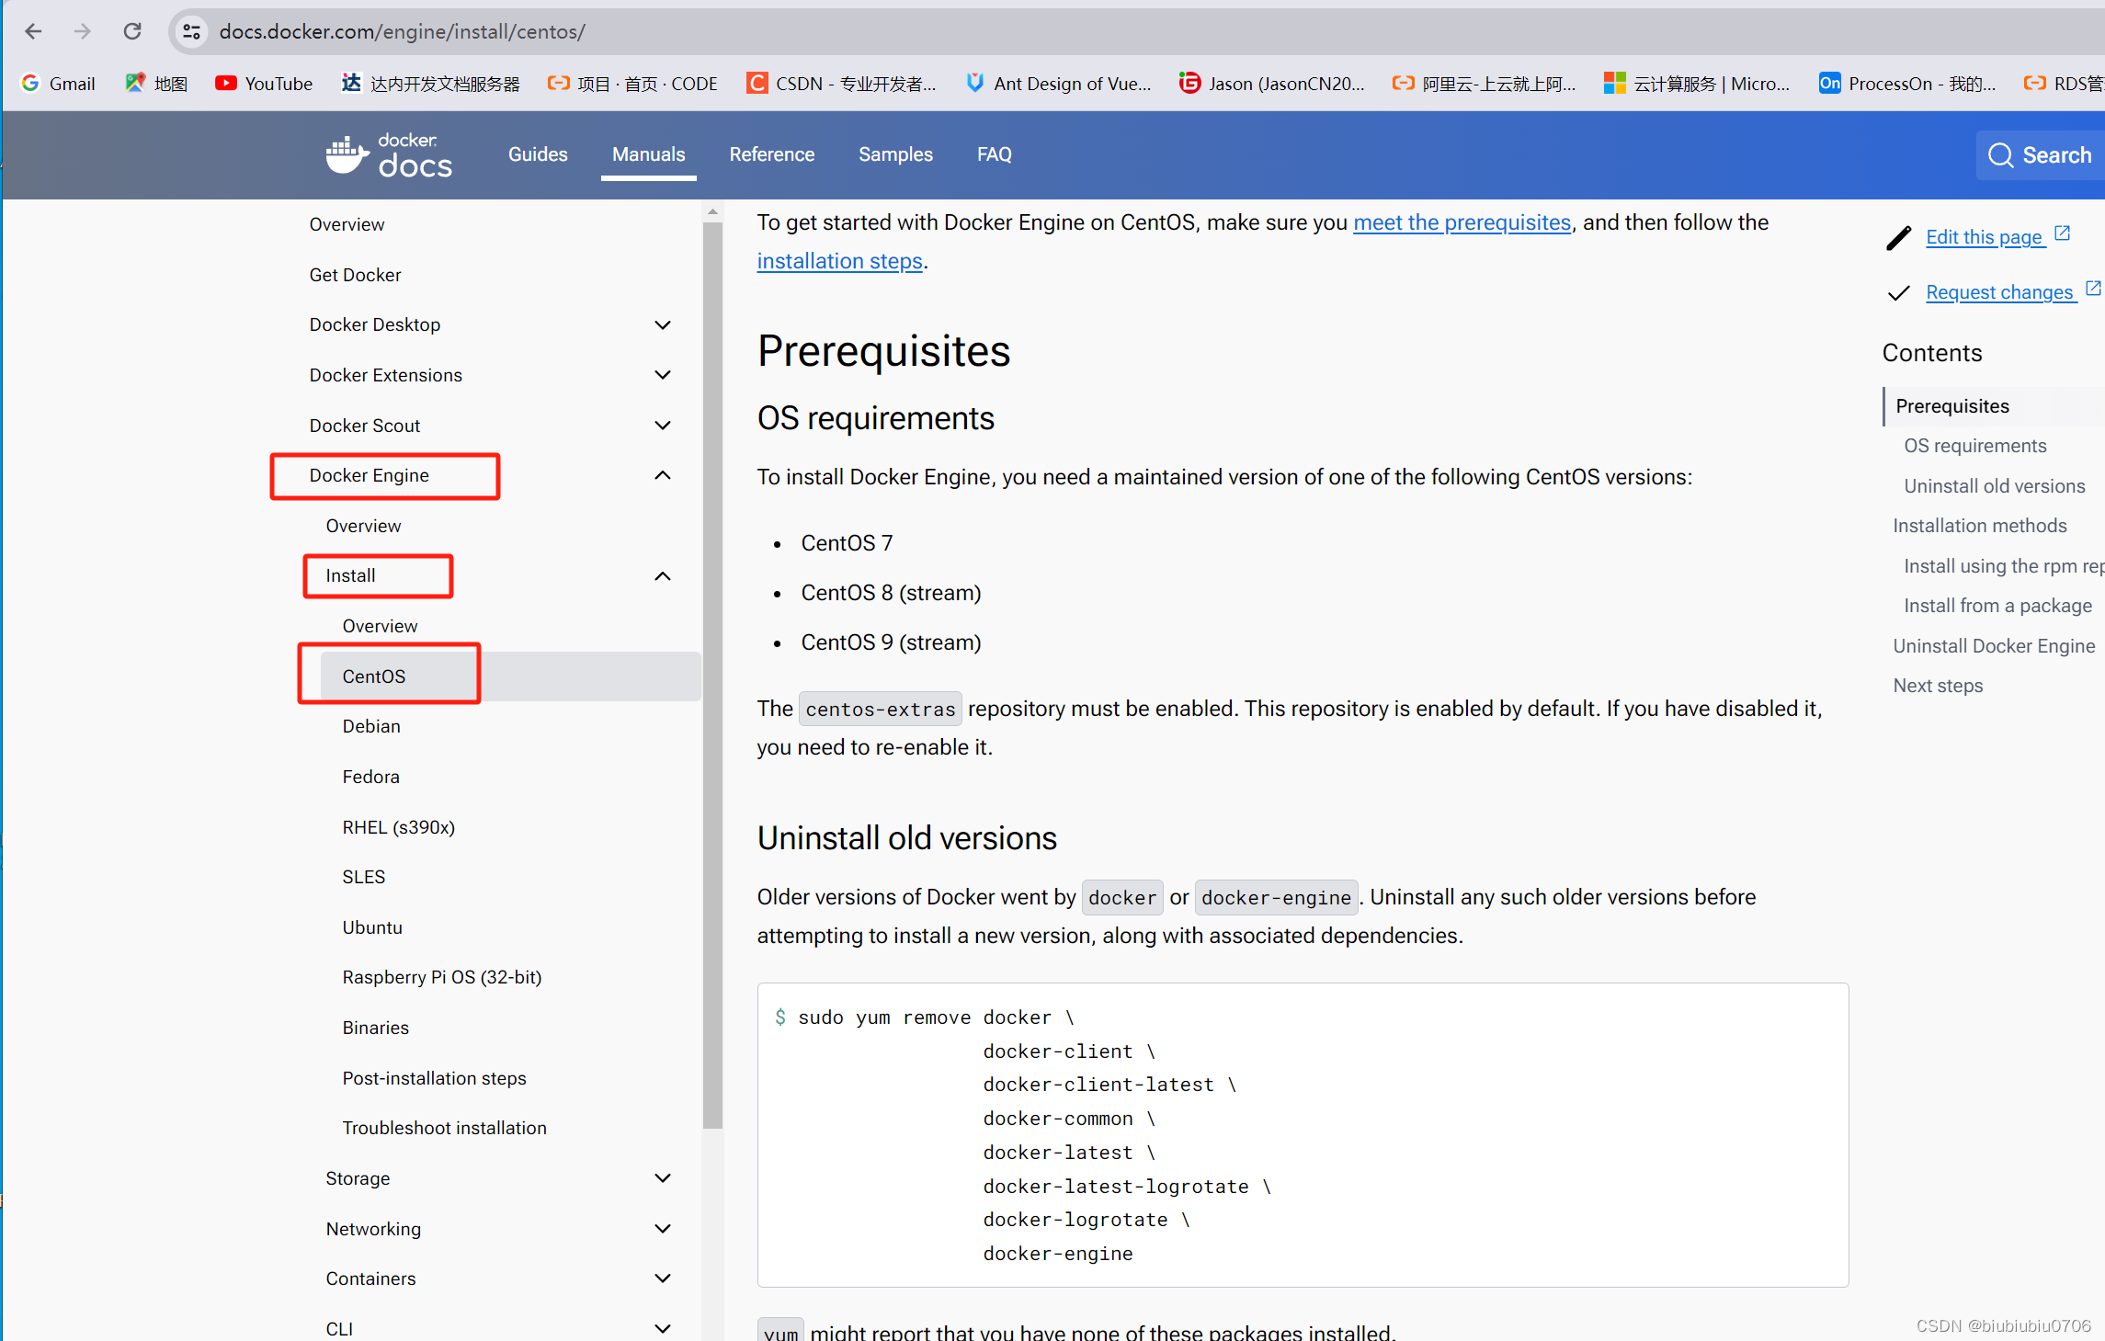Expand the Docker Extensions section chevron
2105x1341 pixels.
click(x=663, y=375)
